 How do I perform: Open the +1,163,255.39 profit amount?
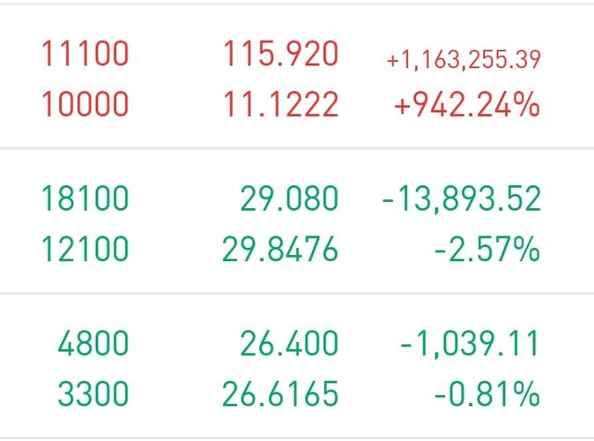tap(464, 60)
